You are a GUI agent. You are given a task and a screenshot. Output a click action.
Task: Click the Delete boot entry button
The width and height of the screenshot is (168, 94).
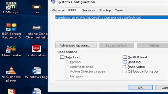152,45
